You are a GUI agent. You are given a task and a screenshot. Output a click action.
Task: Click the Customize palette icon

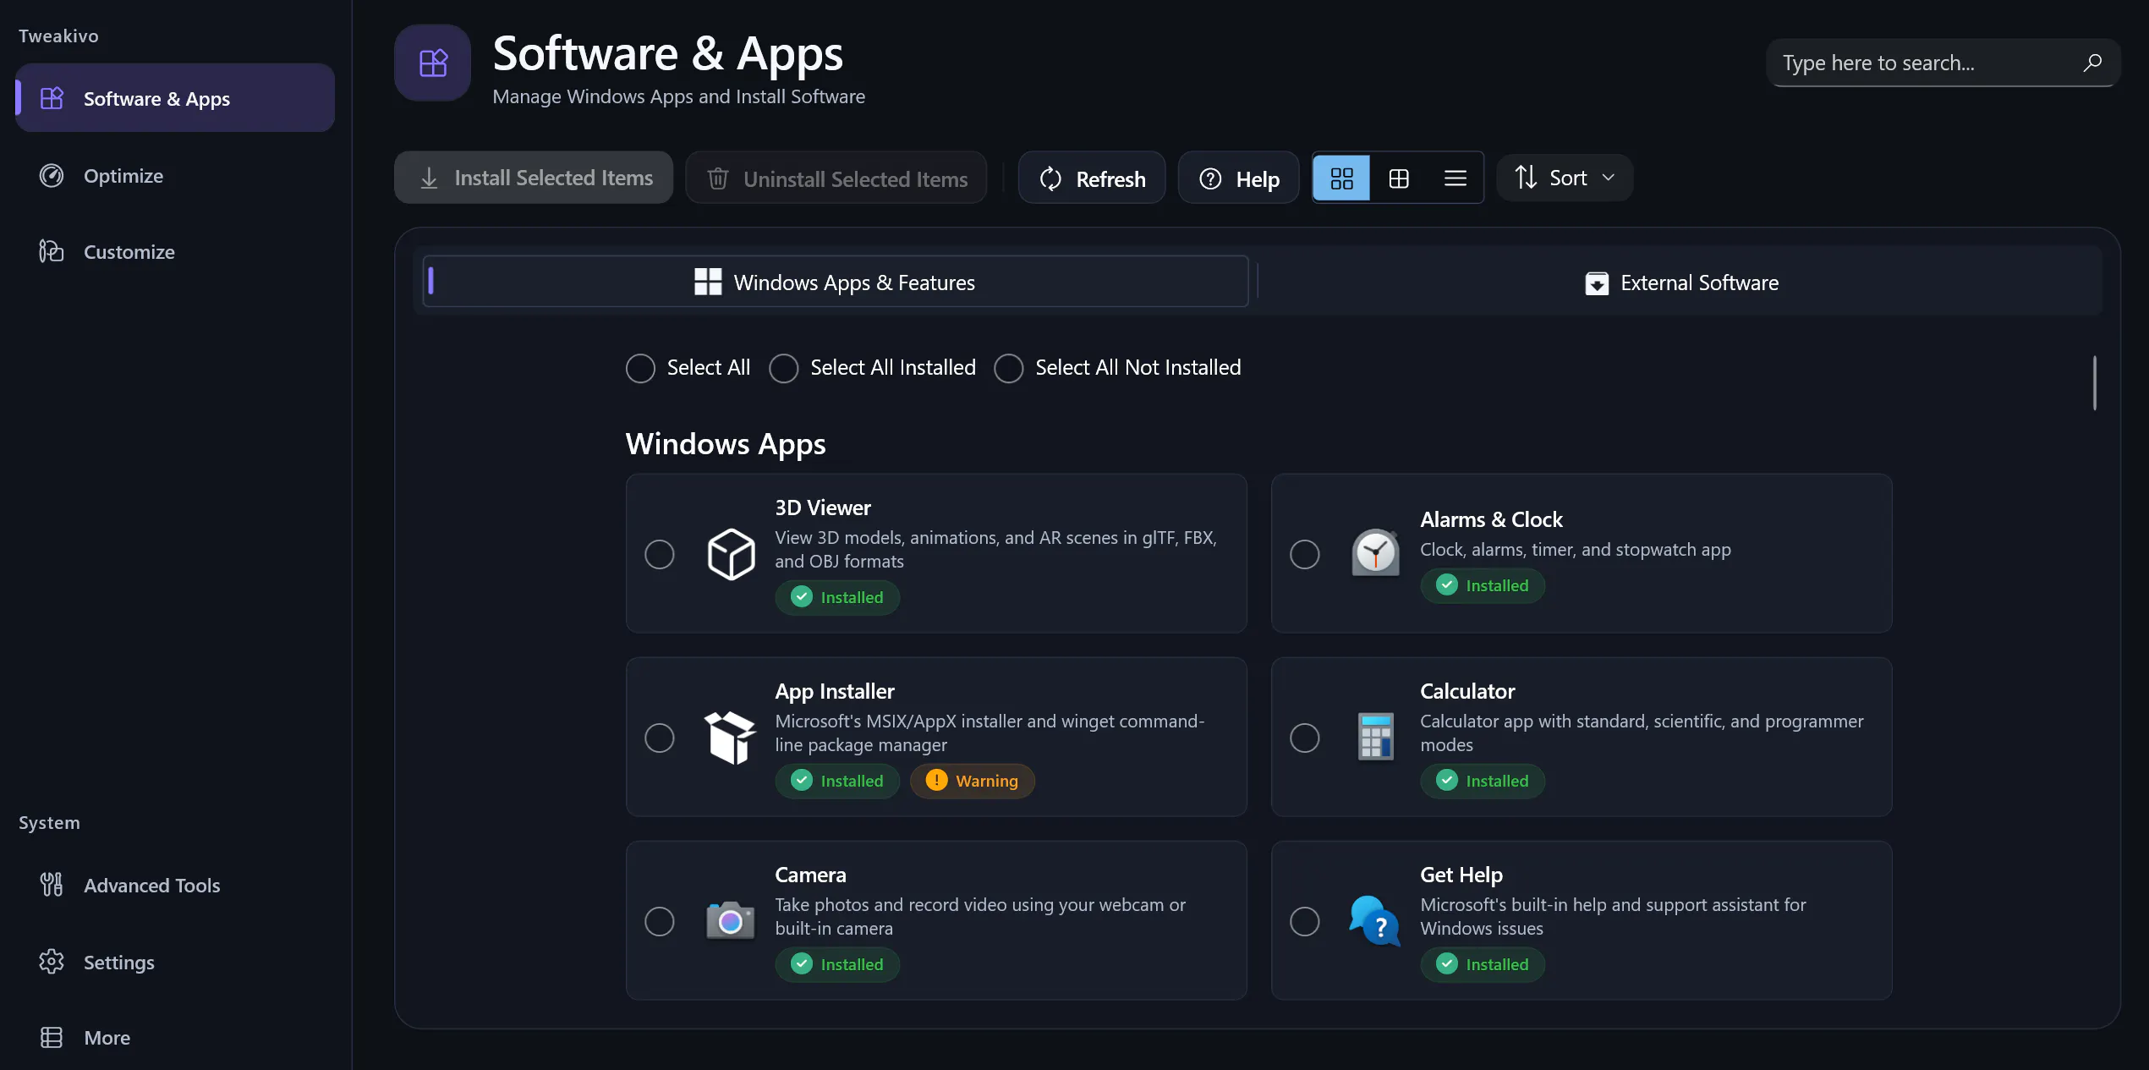[x=52, y=251]
